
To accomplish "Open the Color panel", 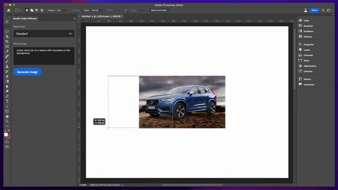I will click(x=304, y=21).
